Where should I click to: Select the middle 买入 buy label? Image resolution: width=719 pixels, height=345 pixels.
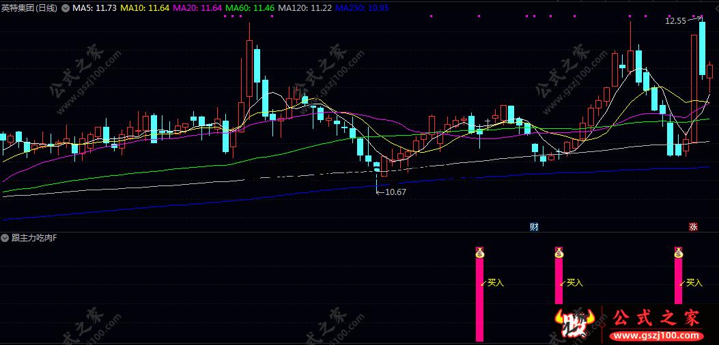click(574, 283)
